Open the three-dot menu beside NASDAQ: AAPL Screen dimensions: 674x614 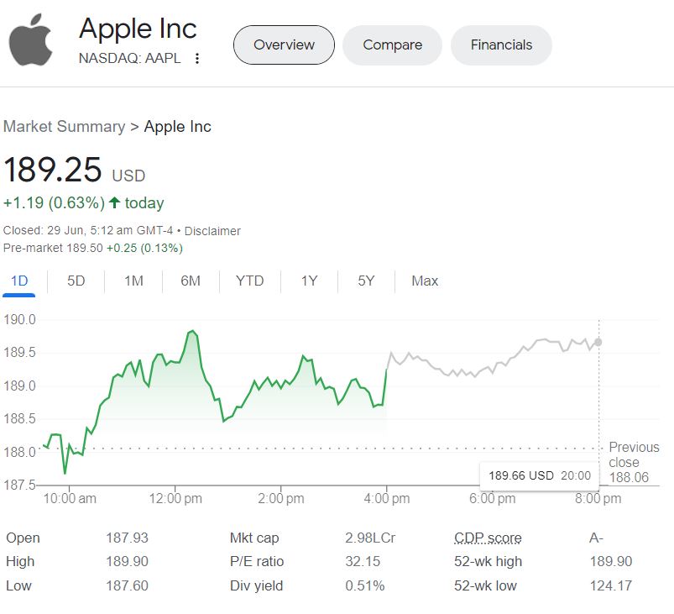[x=199, y=59]
